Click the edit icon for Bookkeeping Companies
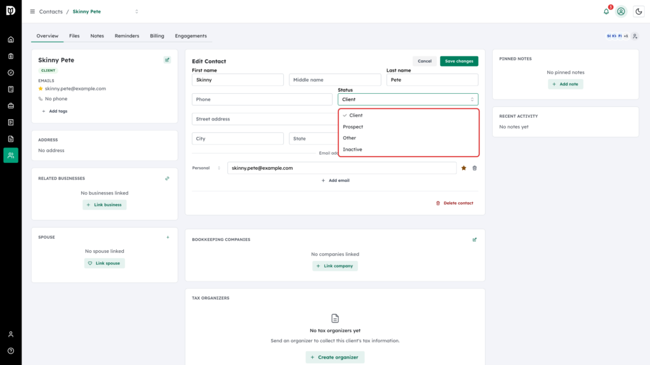This screenshot has height=365, width=650. pyautogui.click(x=475, y=240)
